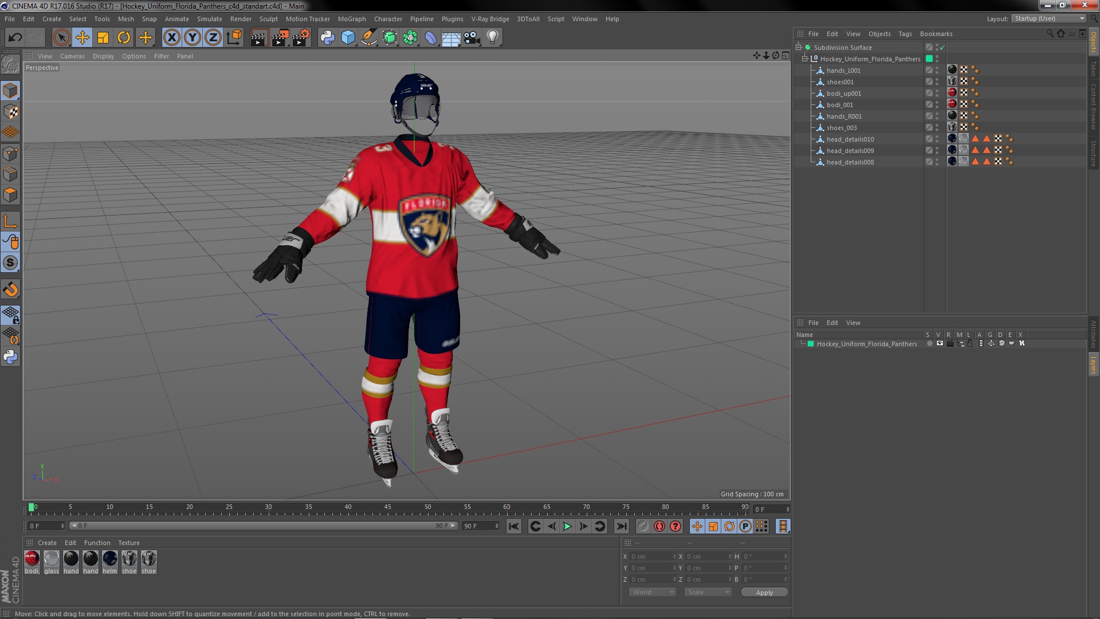This screenshot has height=619, width=1100.
Task: Toggle head_details010 visibility dots
Action: 937,139
